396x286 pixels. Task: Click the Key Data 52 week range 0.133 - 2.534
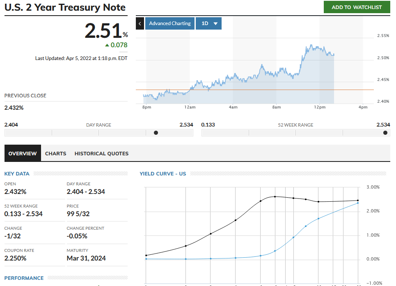(x=23, y=214)
